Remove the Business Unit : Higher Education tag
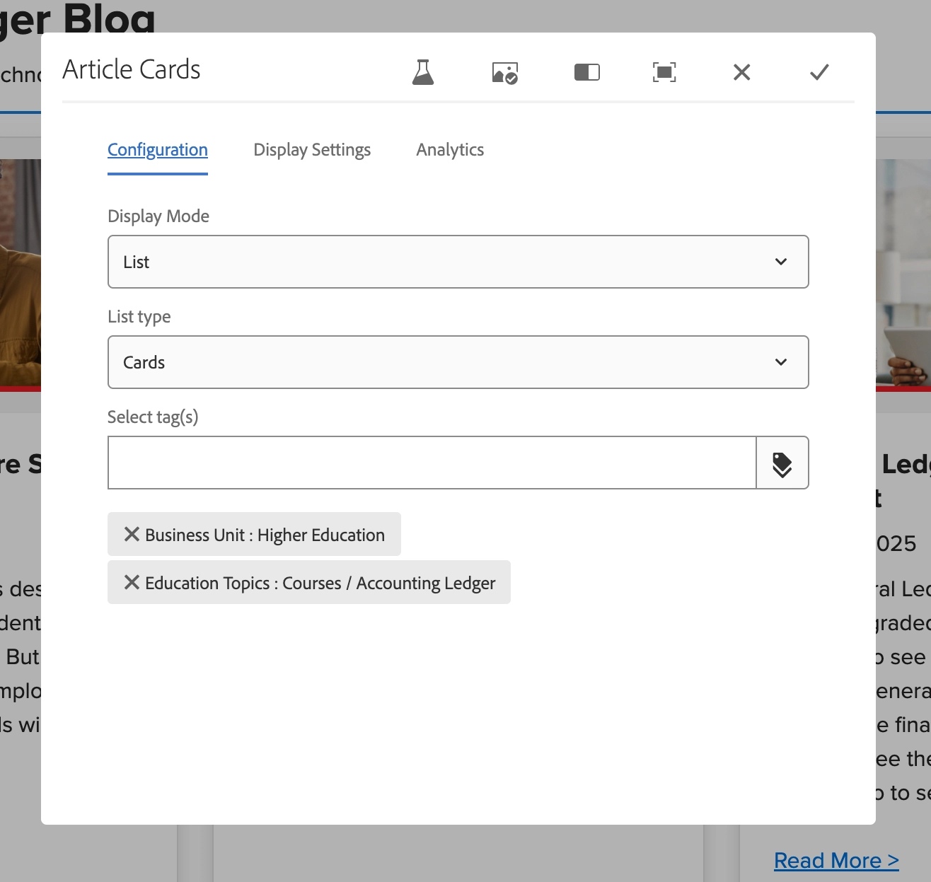 [x=132, y=534]
